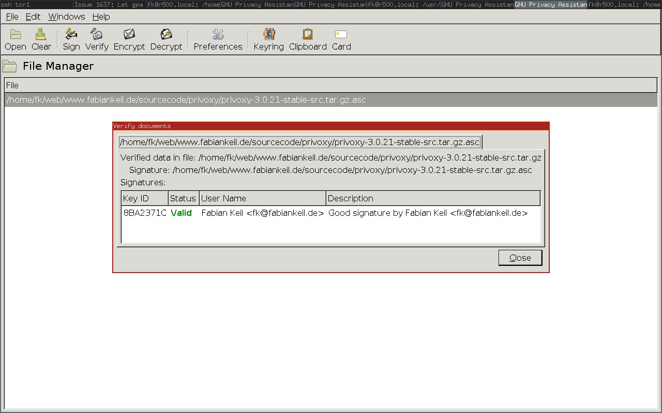
Task: Open the Help menu
Action: [x=101, y=17]
